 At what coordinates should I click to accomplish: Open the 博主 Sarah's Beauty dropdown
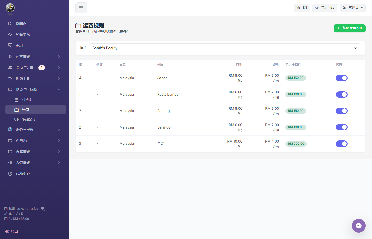pos(225,48)
